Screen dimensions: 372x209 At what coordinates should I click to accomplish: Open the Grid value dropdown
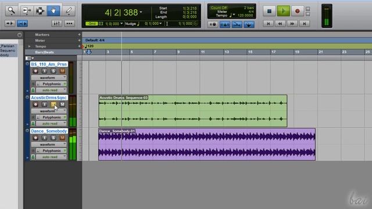pos(121,23)
